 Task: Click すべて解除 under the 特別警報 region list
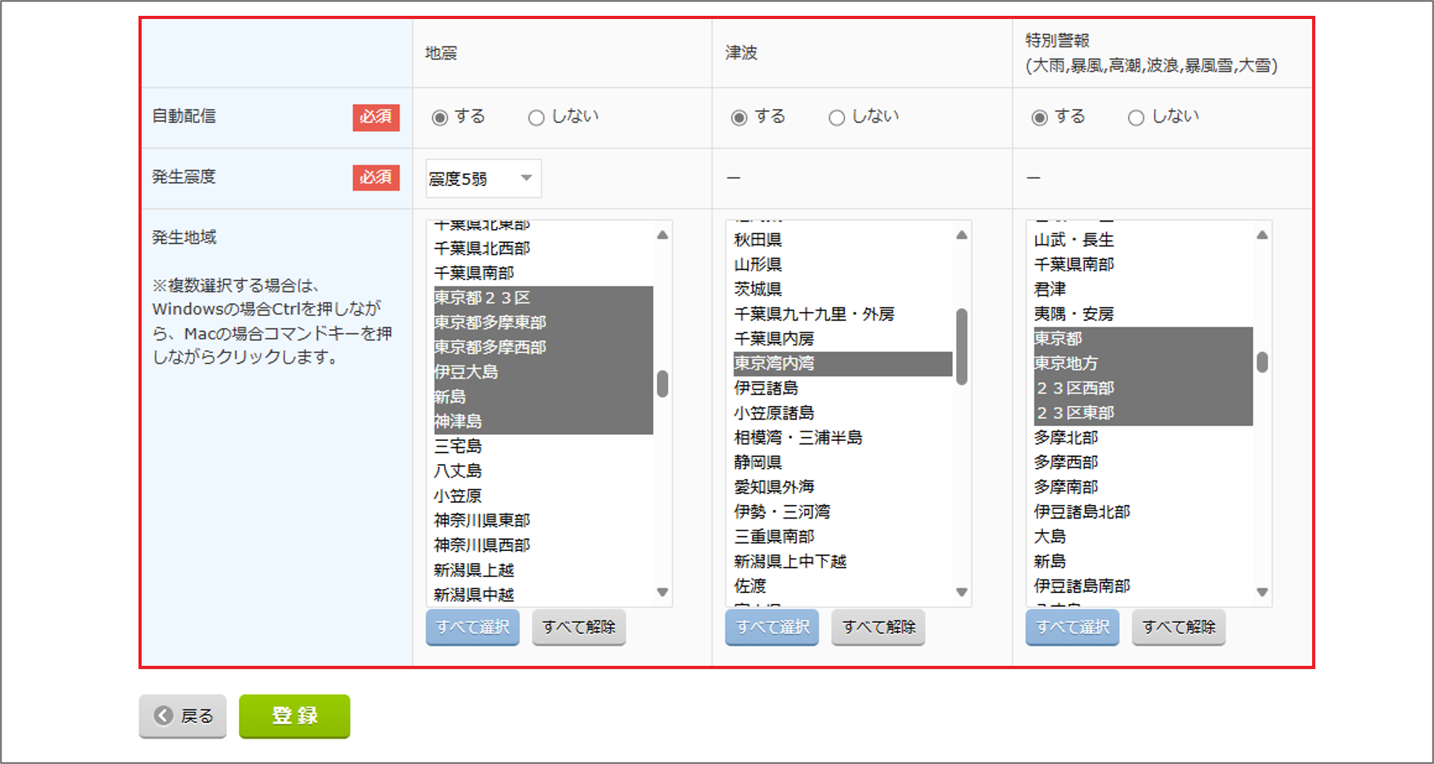point(1178,627)
